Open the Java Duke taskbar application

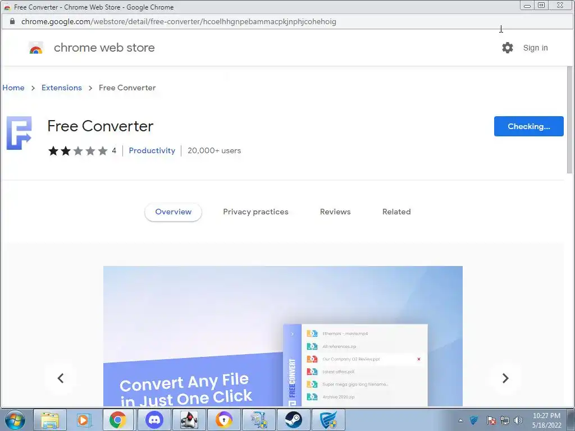189,420
